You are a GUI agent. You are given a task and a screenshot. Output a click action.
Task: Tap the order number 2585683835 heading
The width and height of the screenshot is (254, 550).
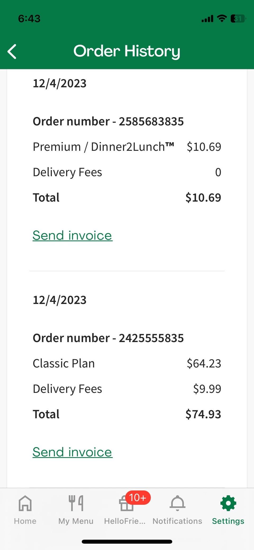108,121
